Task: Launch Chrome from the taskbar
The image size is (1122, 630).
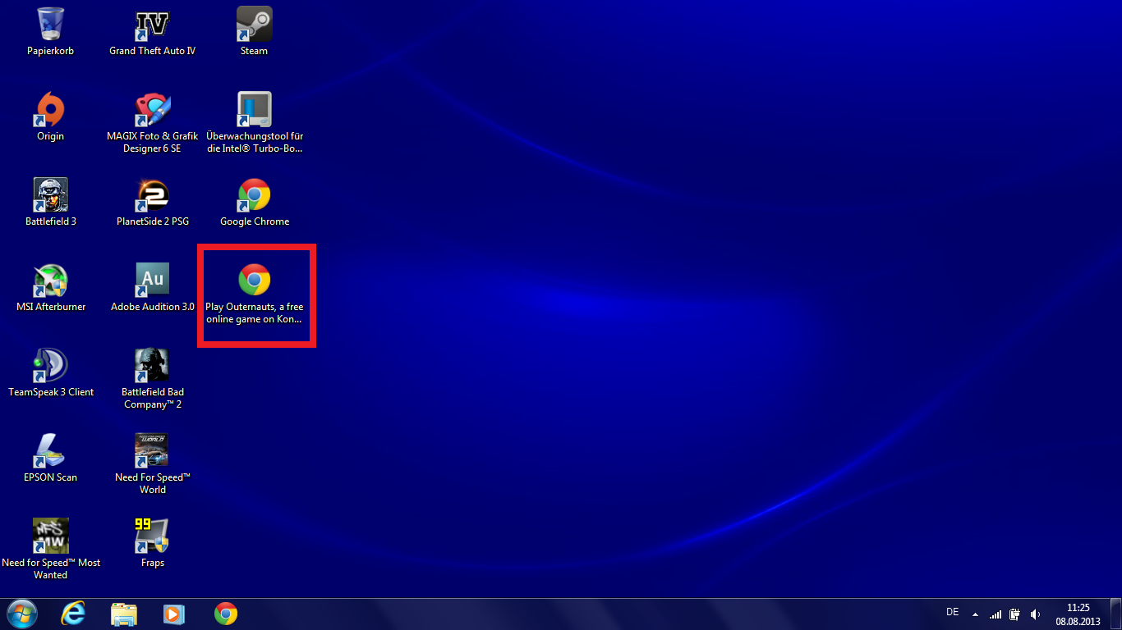Action: tap(226, 614)
